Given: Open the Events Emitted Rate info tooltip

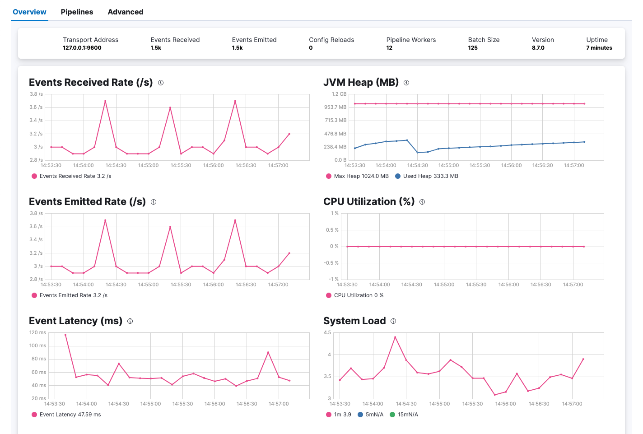Looking at the screenshot, I should [154, 202].
